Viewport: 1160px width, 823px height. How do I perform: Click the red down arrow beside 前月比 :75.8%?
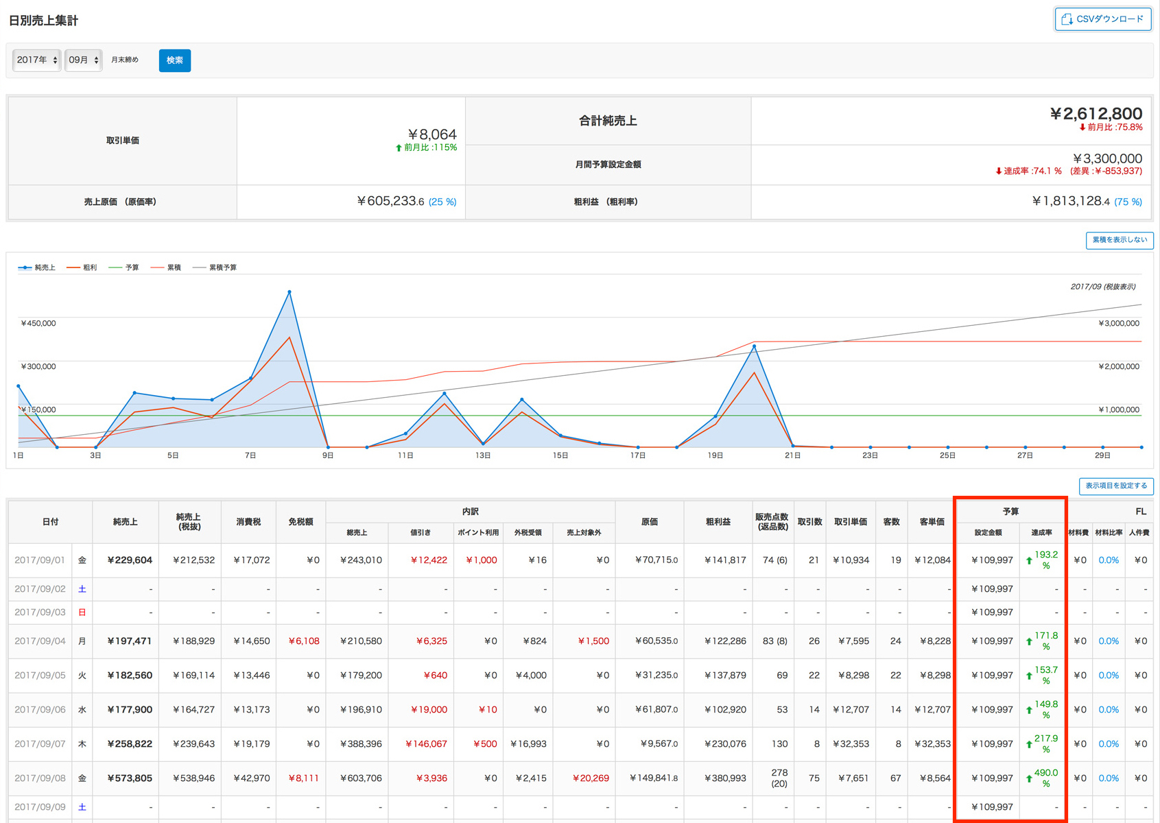pos(1082,128)
